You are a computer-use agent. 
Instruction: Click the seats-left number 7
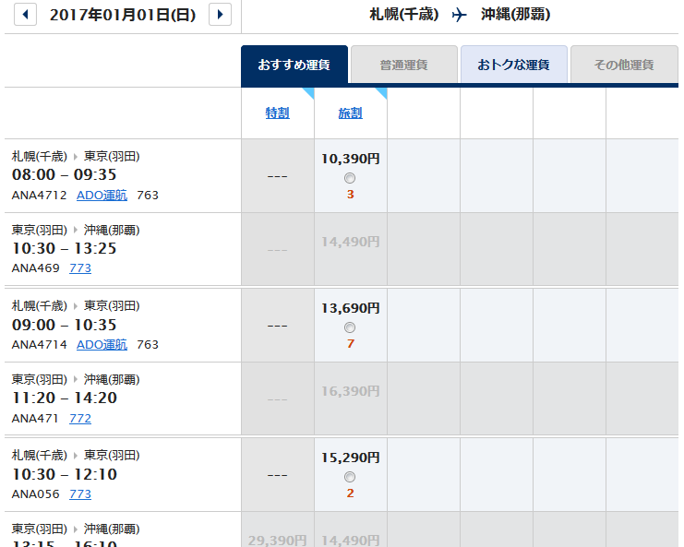tap(350, 344)
